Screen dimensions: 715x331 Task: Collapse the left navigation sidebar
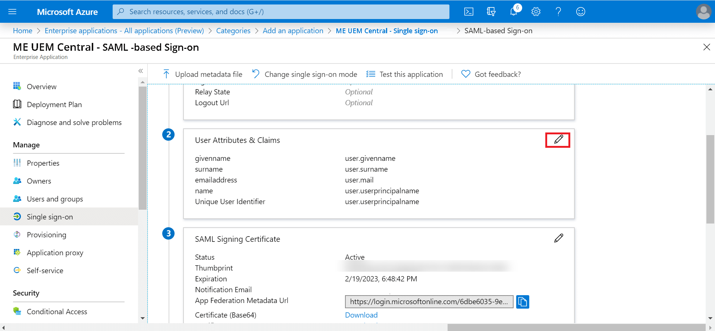141,71
